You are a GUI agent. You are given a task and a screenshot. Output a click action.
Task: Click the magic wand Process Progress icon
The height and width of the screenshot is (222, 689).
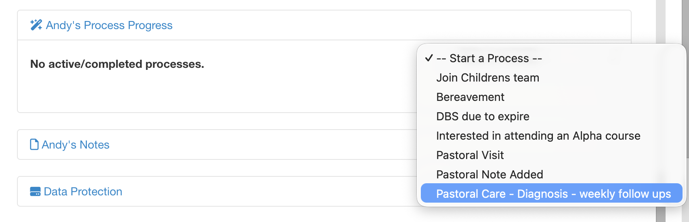(36, 25)
